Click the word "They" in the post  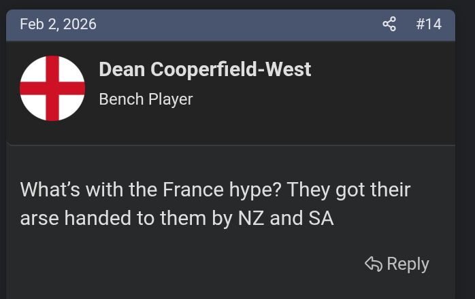tap(308, 189)
